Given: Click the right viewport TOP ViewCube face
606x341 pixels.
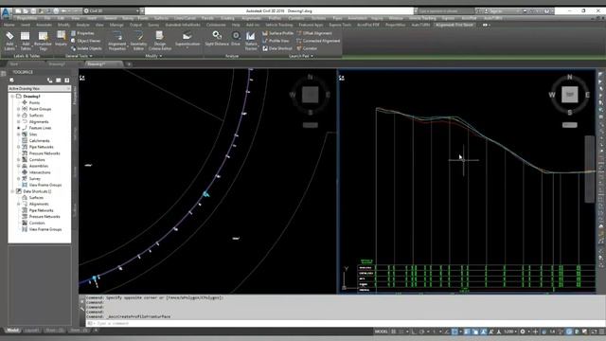Looking at the screenshot, I should [x=570, y=95].
